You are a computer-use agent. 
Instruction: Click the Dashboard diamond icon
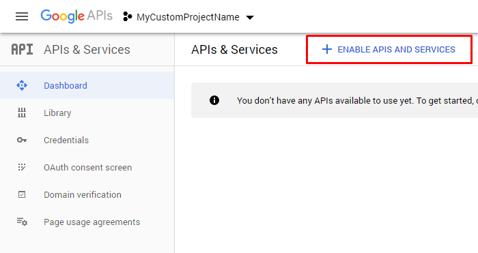(x=22, y=85)
